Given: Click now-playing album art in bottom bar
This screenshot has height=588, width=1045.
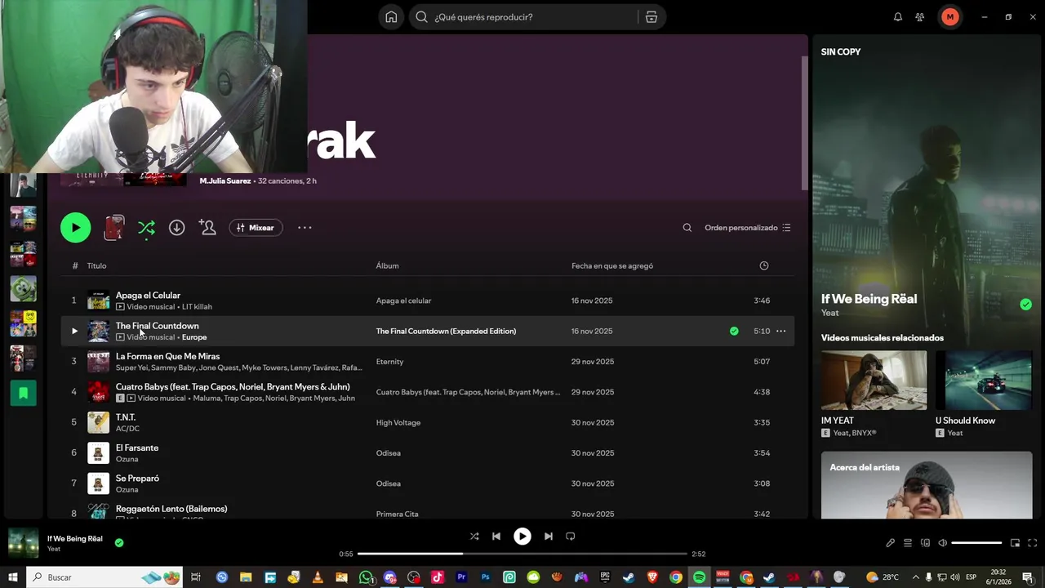Looking at the screenshot, I should click(23, 543).
